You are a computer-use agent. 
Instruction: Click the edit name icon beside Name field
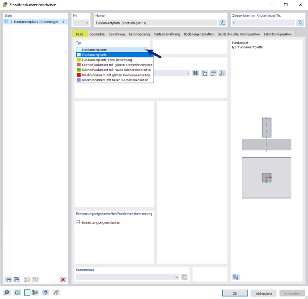point(222,23)
